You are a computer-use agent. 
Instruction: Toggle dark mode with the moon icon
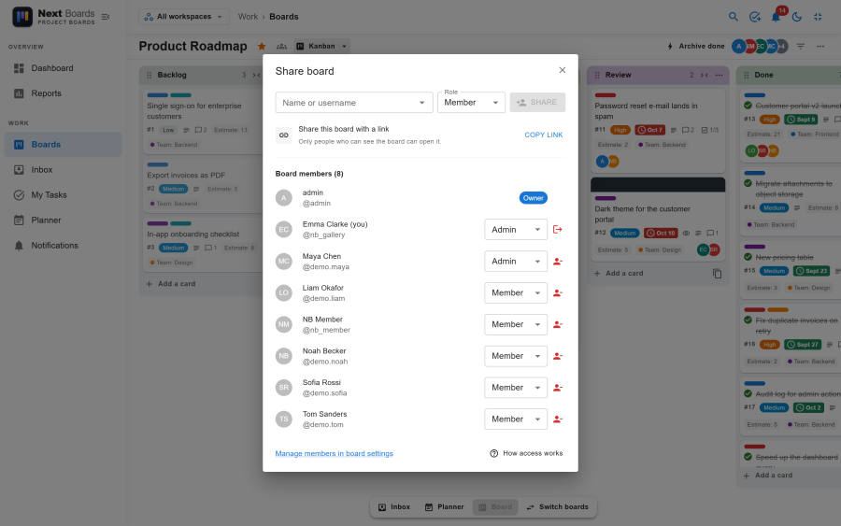[x=797, y=17]
